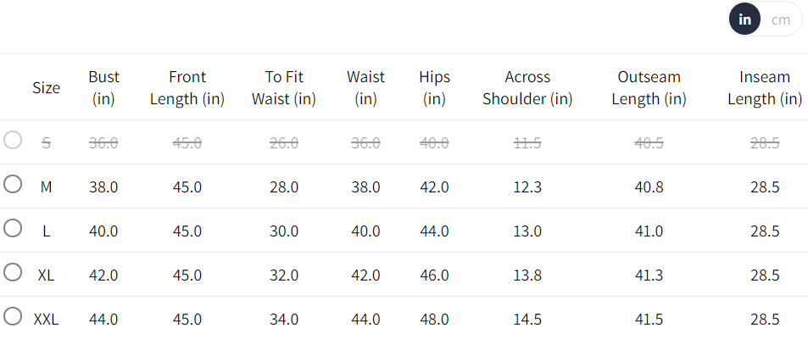This screenshot has width=808, height=339.
Task: Select the M size radio button
Action: (x=13, y=184)
